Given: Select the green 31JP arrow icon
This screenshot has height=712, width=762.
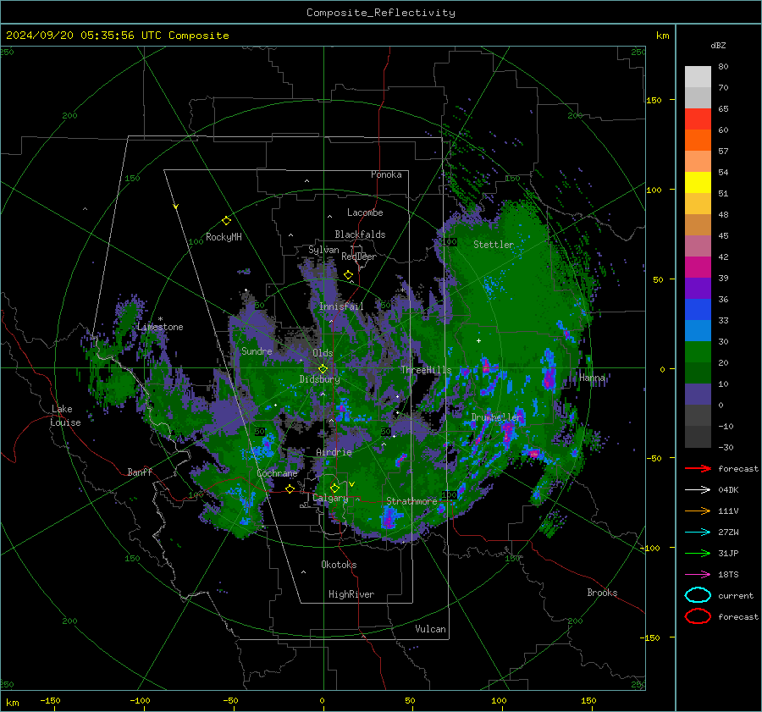Looking at the screenshot, I should tap(698, 553).
